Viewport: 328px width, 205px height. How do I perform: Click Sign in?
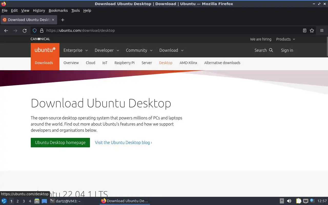287,50
